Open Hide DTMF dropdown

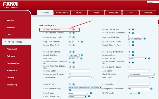[74, 59]
